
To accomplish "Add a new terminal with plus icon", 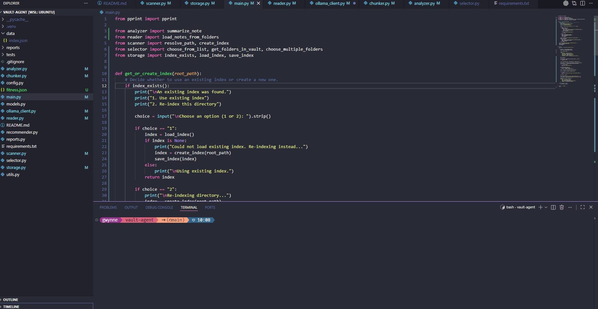I will [x=540, y=207].
